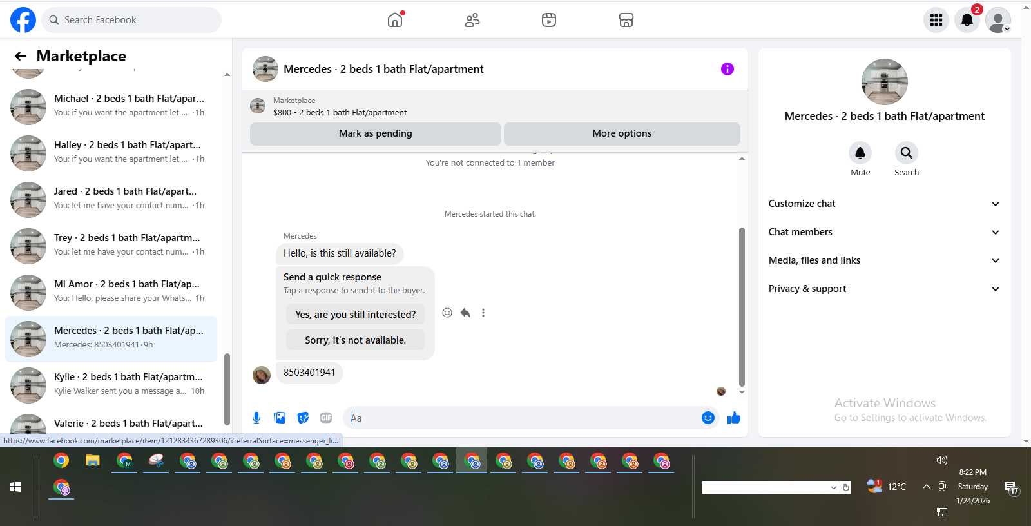
Task: Click the back arrow beside Marketplace
Action: (x=21, y=56)
